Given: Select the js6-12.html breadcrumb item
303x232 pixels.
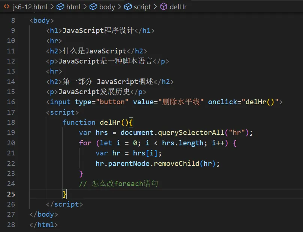Looking at the screenshot, I should [x=30, y=7].
